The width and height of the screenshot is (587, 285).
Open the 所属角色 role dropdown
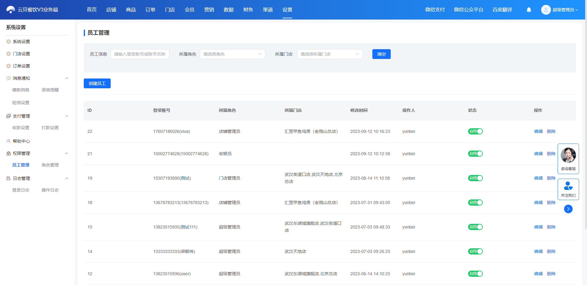click(232, 54)
